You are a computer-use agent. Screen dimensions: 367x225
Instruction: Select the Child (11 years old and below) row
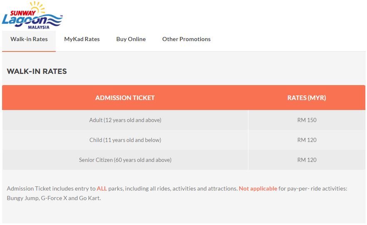pos(184,140)
